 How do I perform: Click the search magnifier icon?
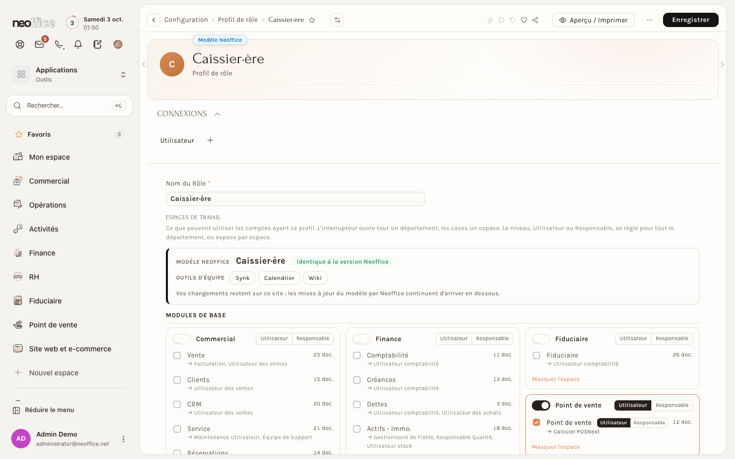(x=17, y=106)
